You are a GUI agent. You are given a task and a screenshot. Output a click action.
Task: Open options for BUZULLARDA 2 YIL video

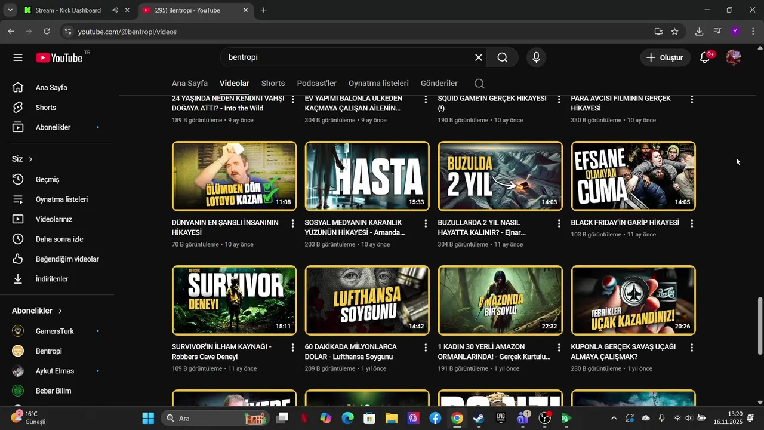pyautogui.click(x=559, y=223)
